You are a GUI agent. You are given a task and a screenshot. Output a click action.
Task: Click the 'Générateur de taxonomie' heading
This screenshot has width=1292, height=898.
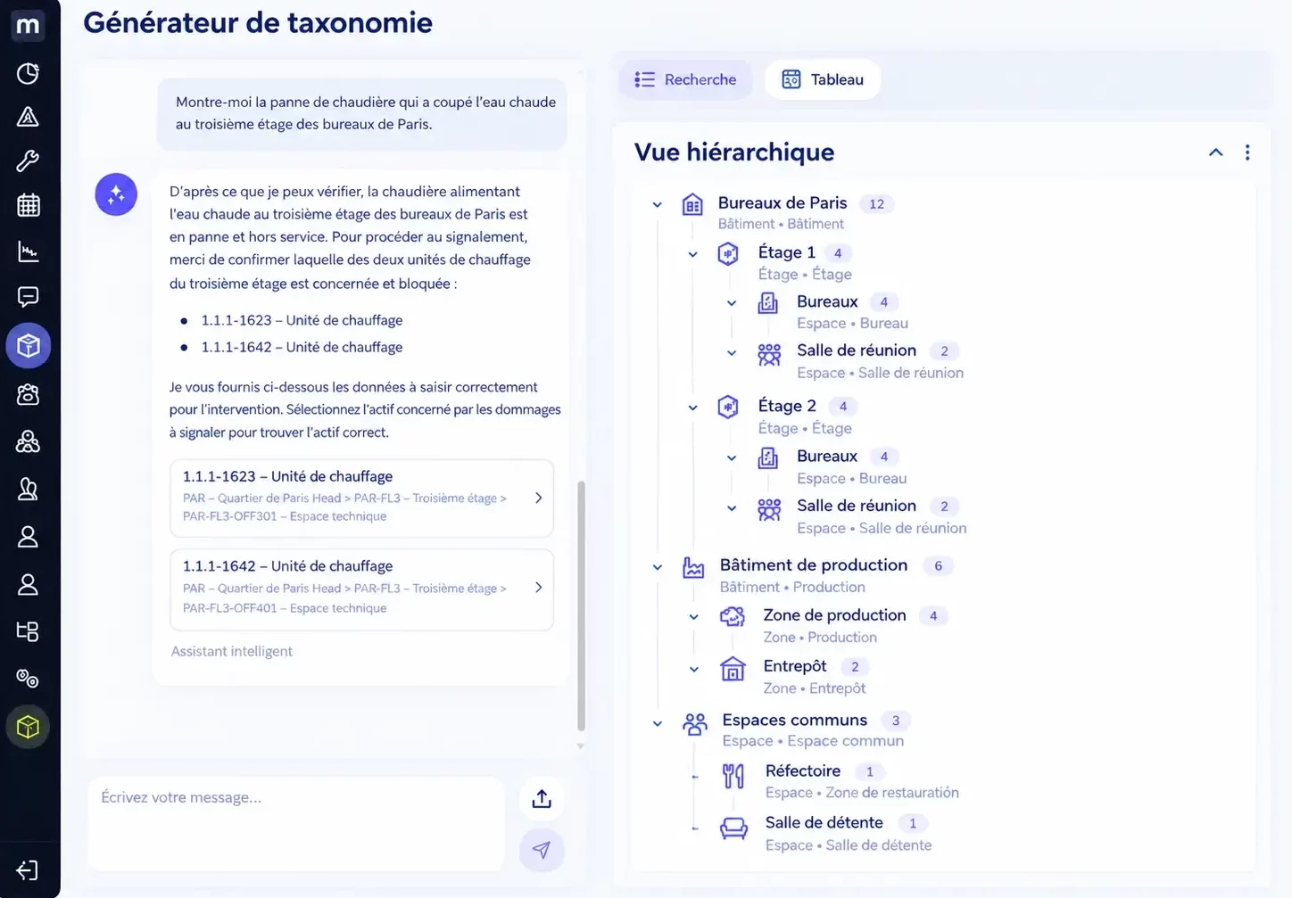click(x=258, y=22)
